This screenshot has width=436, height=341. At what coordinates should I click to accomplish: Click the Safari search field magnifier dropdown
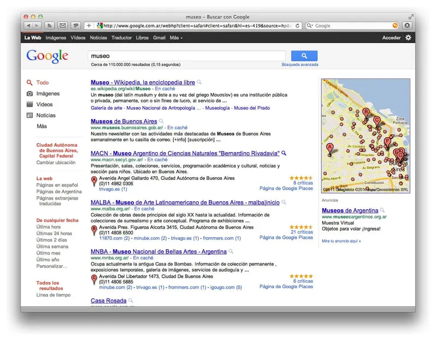click(x=310, y=26)
